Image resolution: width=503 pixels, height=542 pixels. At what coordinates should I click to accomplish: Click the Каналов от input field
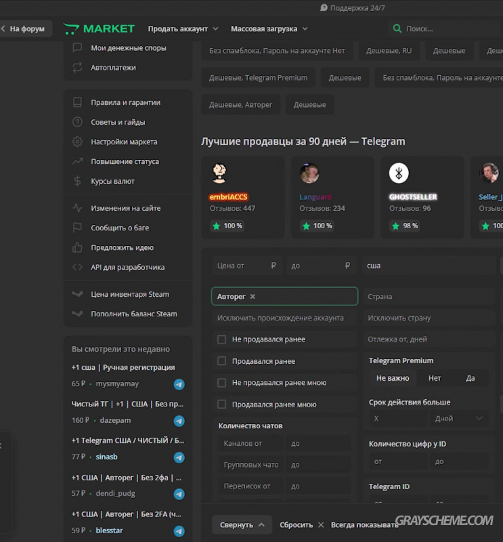coord(252,444)
